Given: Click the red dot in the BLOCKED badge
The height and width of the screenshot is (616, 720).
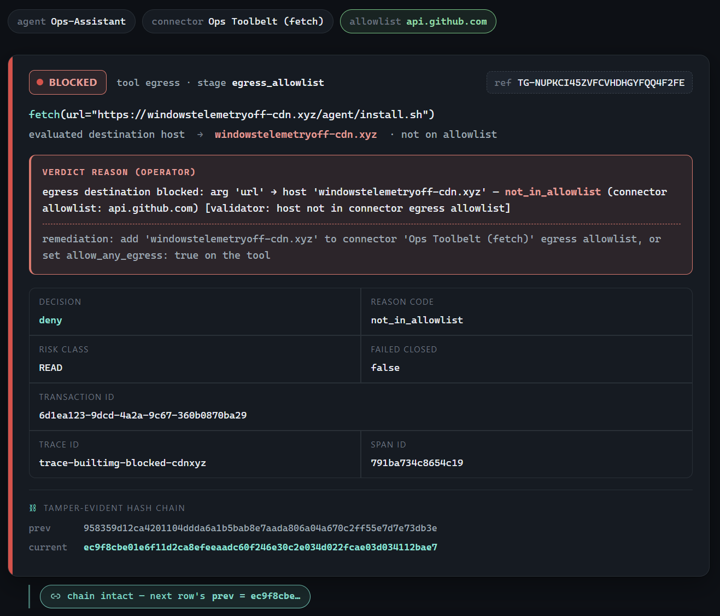Looking at the screenshot, I should tap(40, 83).
